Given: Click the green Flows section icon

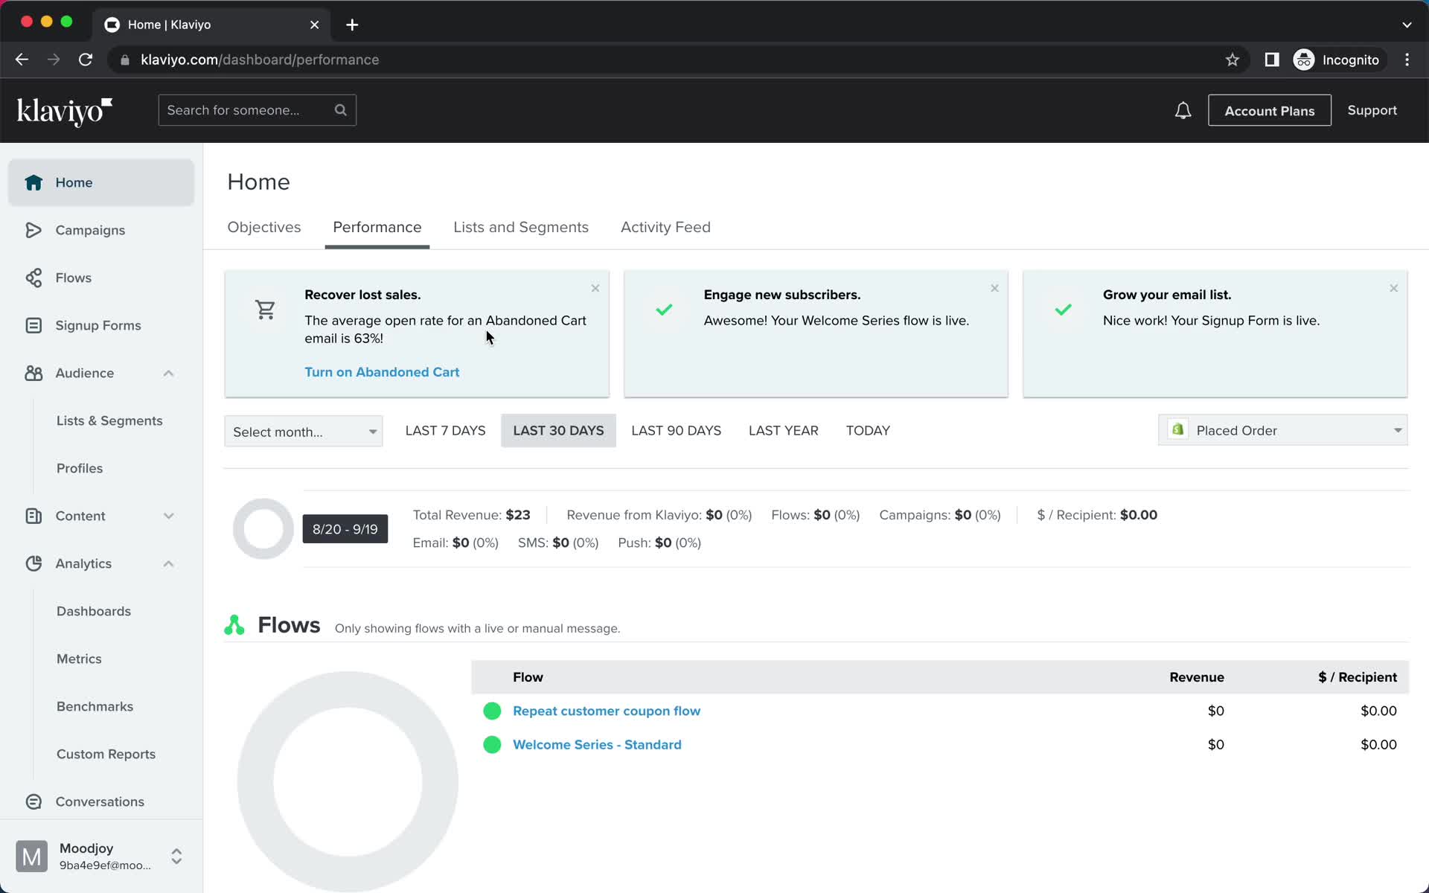Looking at the screenshot, I should point(234,625).
